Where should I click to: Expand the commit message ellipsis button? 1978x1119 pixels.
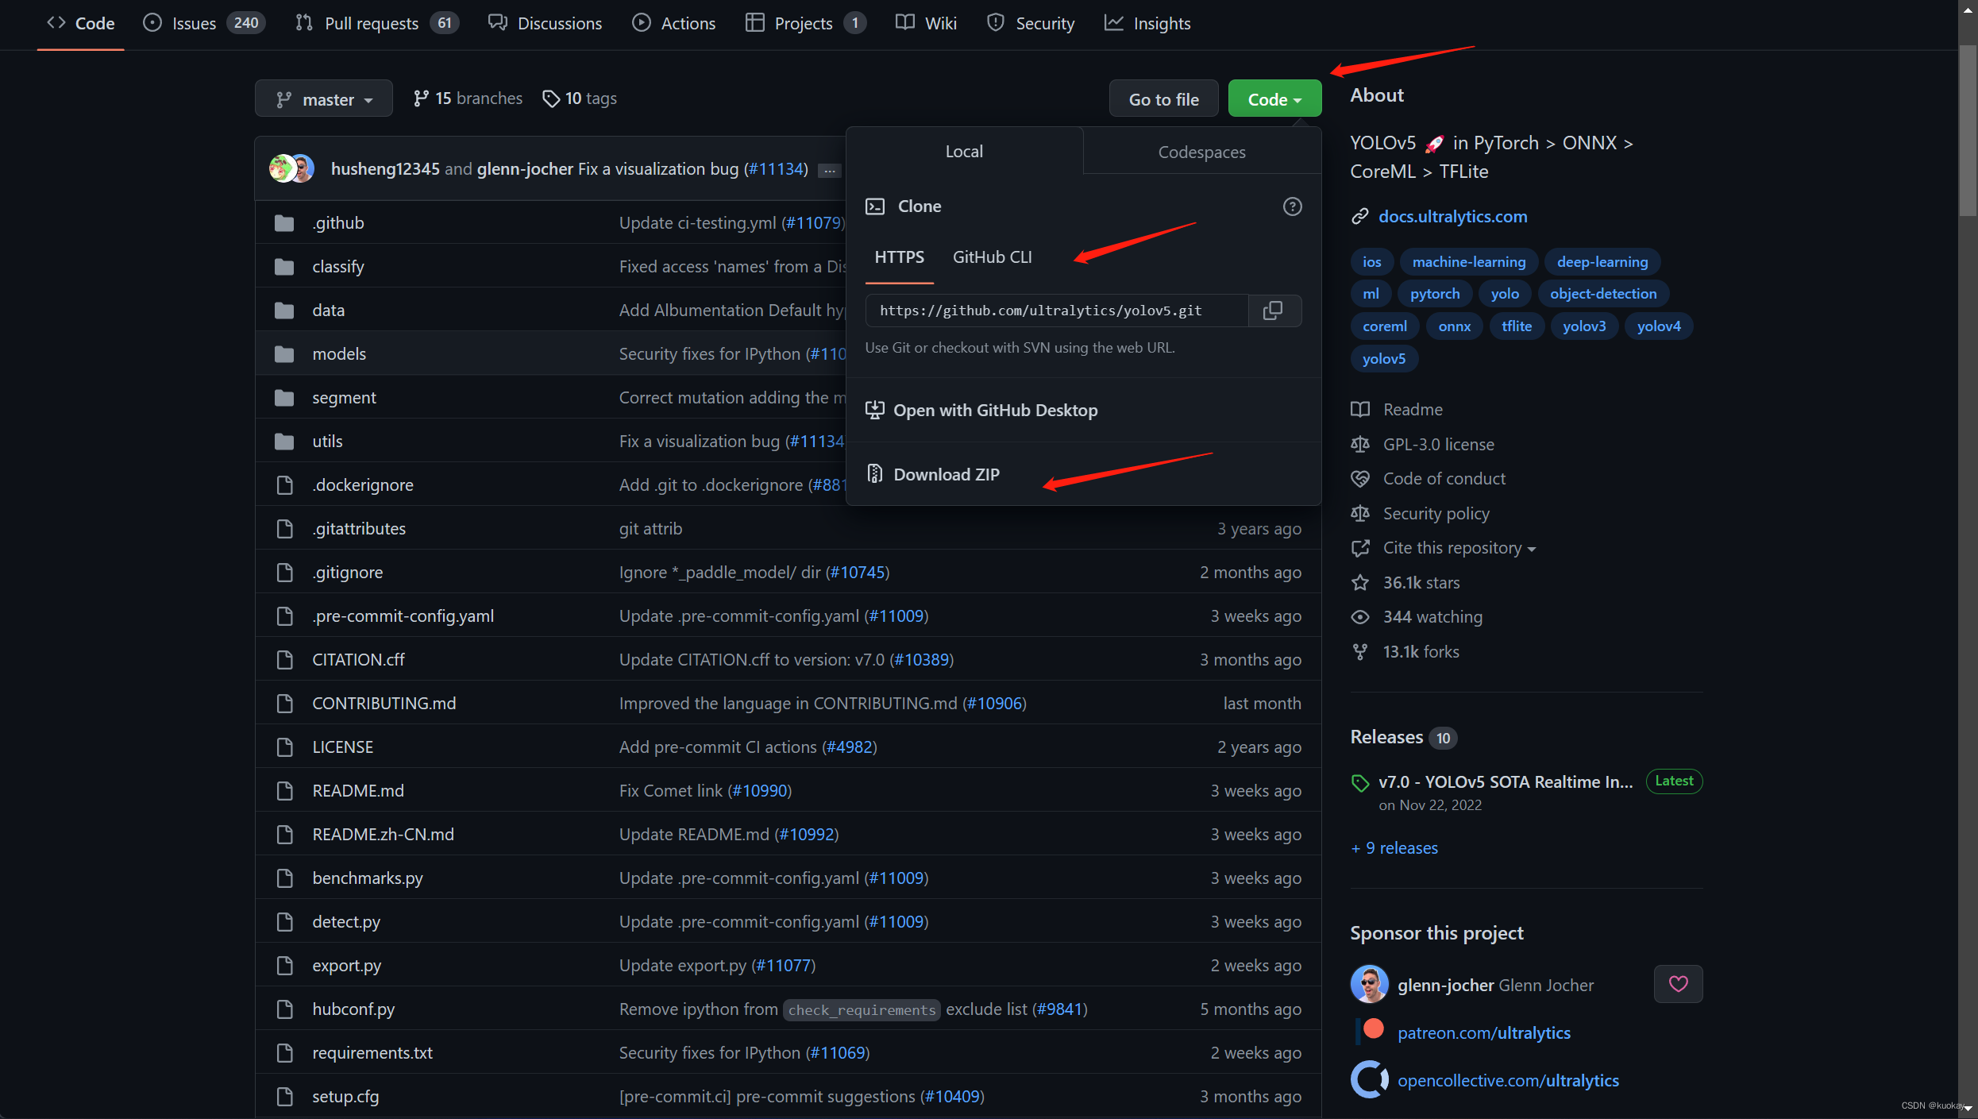(829, 170)
